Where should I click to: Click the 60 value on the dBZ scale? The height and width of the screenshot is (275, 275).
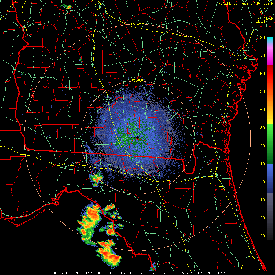262,74
